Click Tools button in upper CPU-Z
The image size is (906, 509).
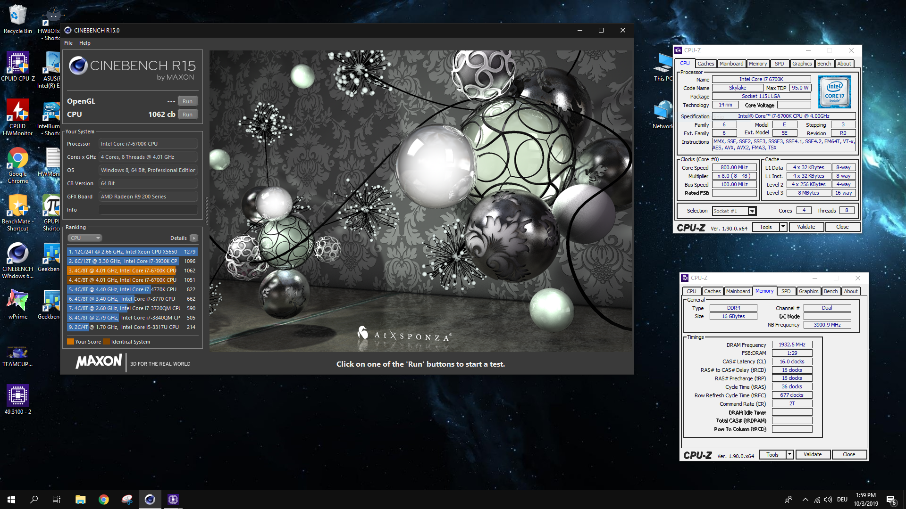766,227
